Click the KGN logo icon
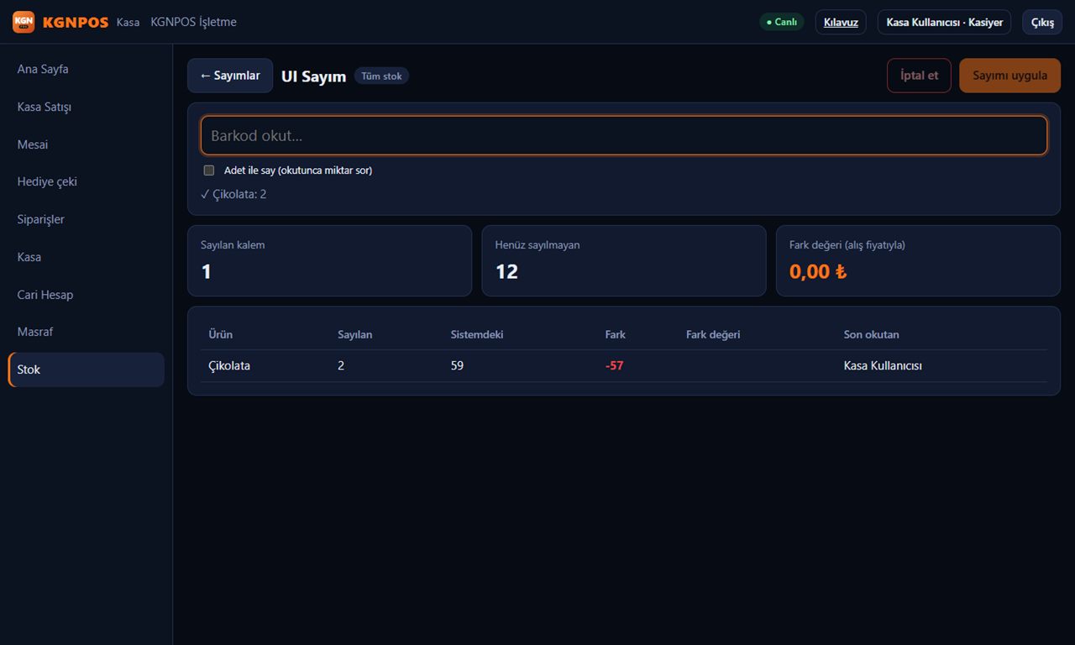 24,22
